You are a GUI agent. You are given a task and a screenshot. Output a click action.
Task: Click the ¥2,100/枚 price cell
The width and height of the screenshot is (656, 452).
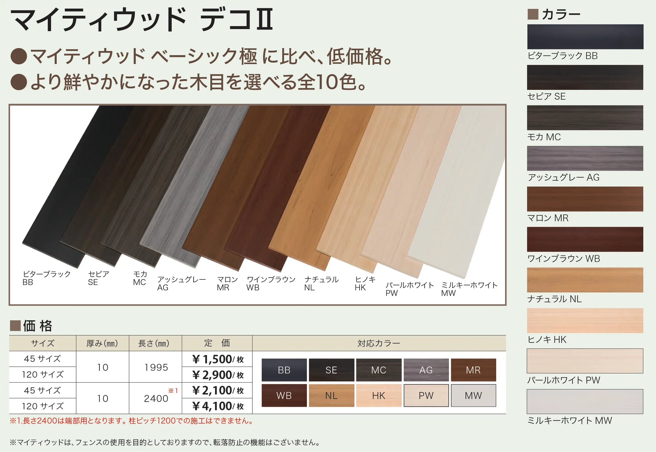coord(217,390)
